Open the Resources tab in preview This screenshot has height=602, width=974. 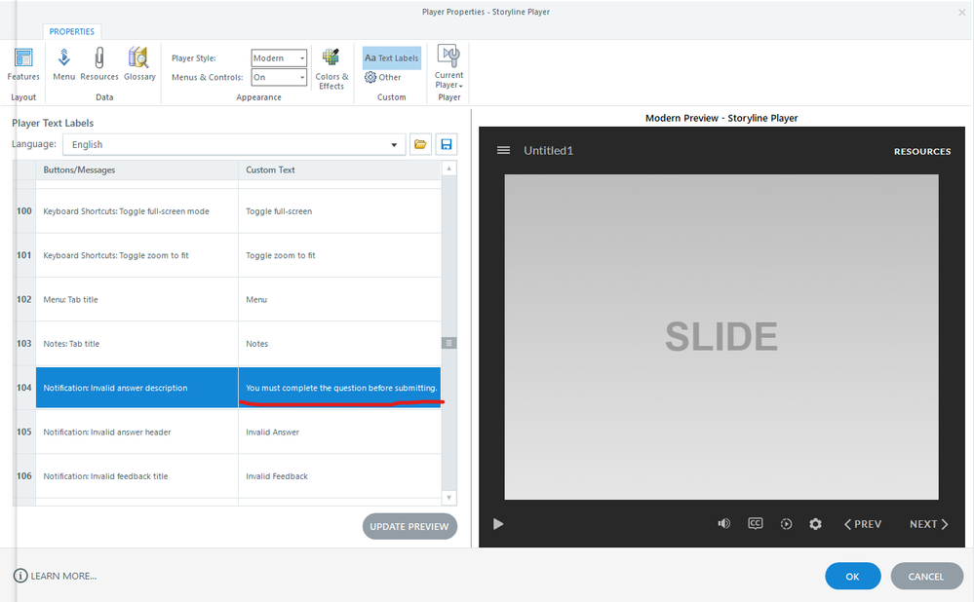921,151
